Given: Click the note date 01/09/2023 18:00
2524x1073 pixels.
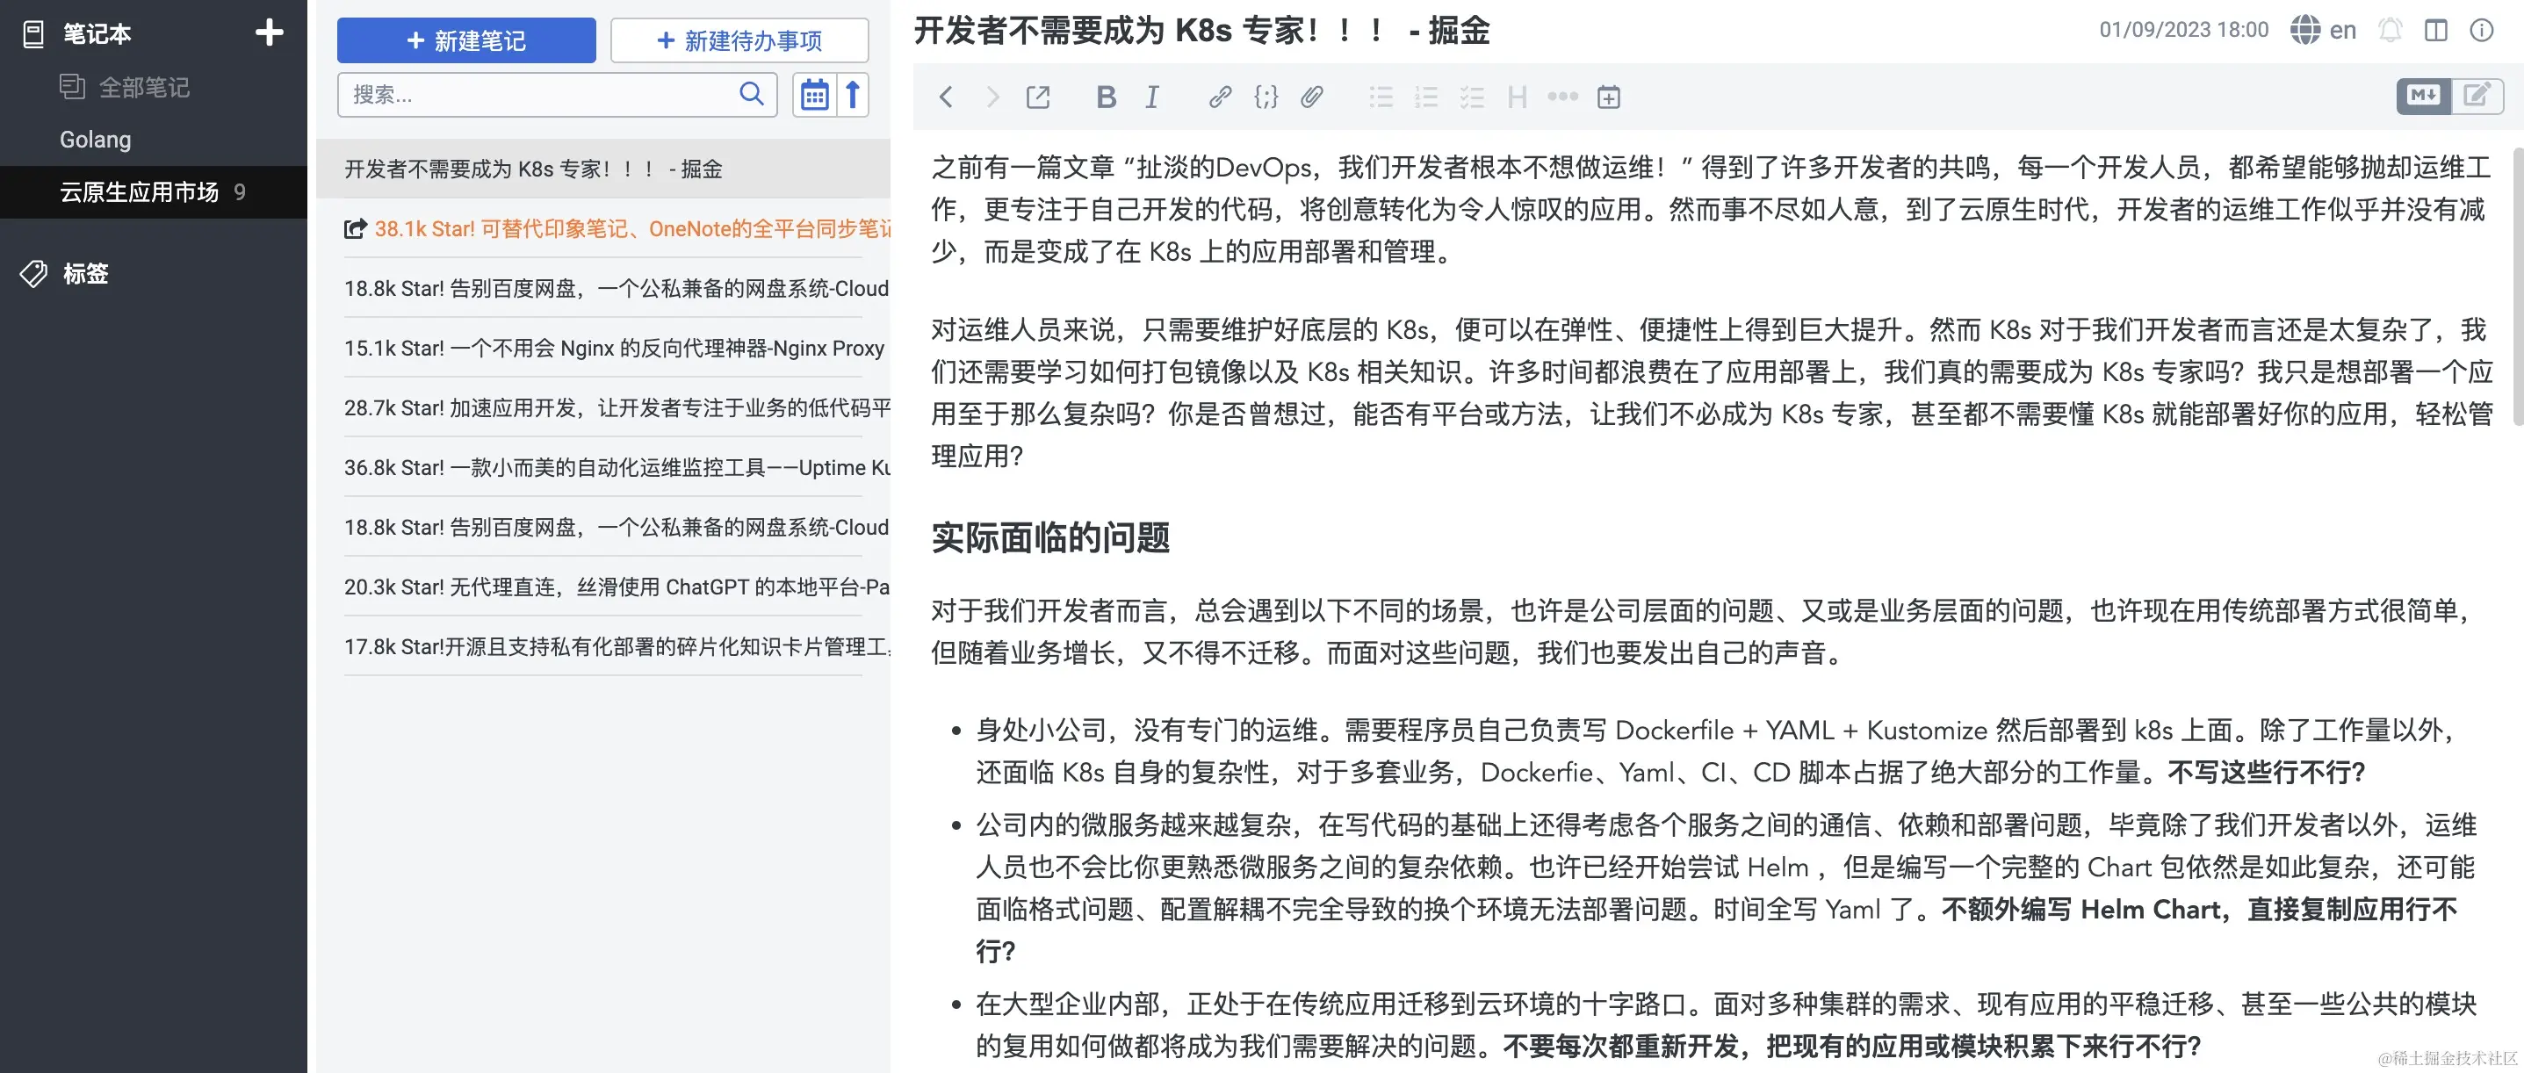Looking at the screenshot, I should [2183, 29].
